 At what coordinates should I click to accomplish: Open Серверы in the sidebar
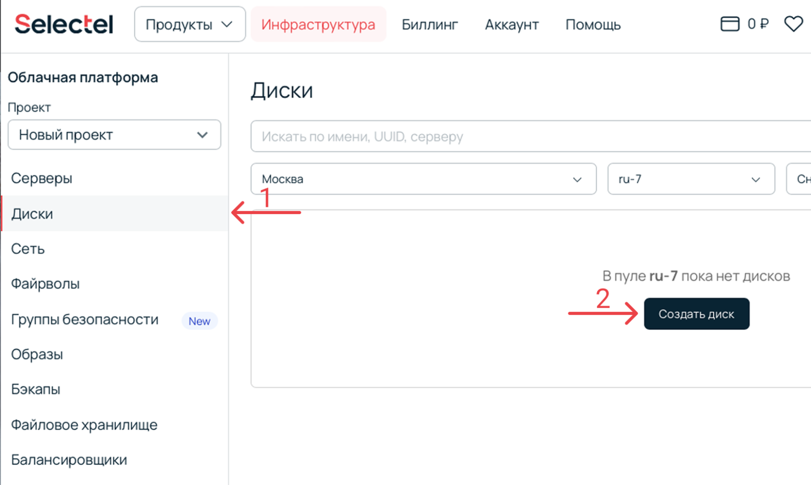(x=41, y=178)
